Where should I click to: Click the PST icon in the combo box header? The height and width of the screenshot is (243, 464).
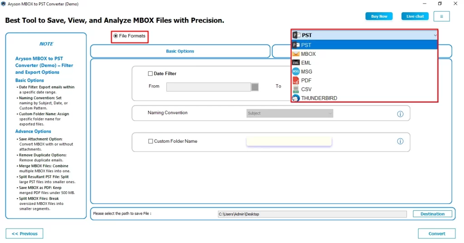point(296,35)
